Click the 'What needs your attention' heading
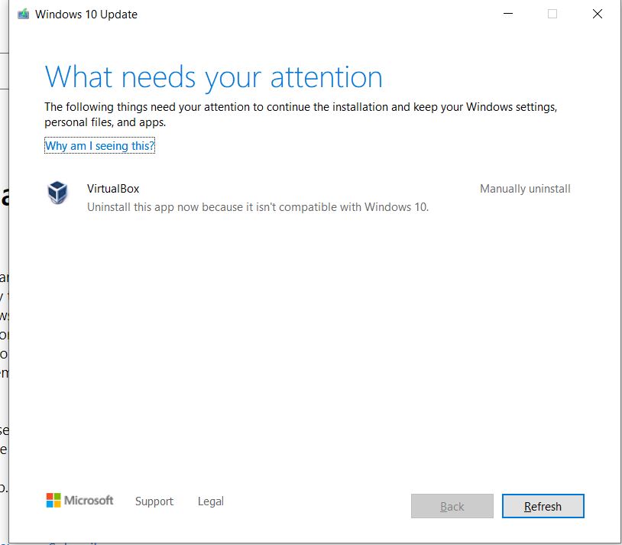 click(214, 77)
